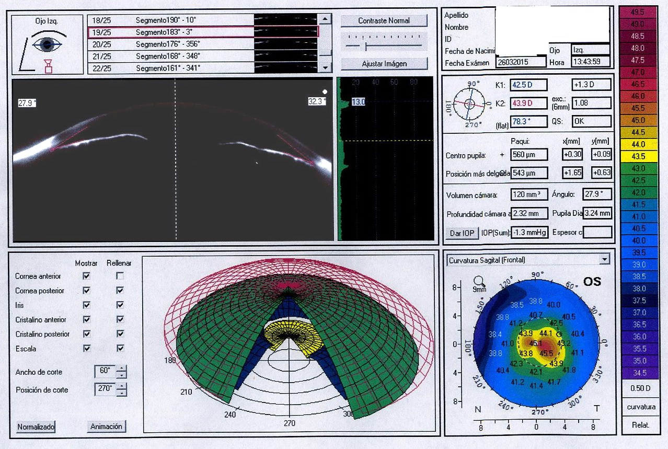The height and width of the screenshot is (449, 668).
Task: Click the Dar IOP button
Action: coord(462,233)
